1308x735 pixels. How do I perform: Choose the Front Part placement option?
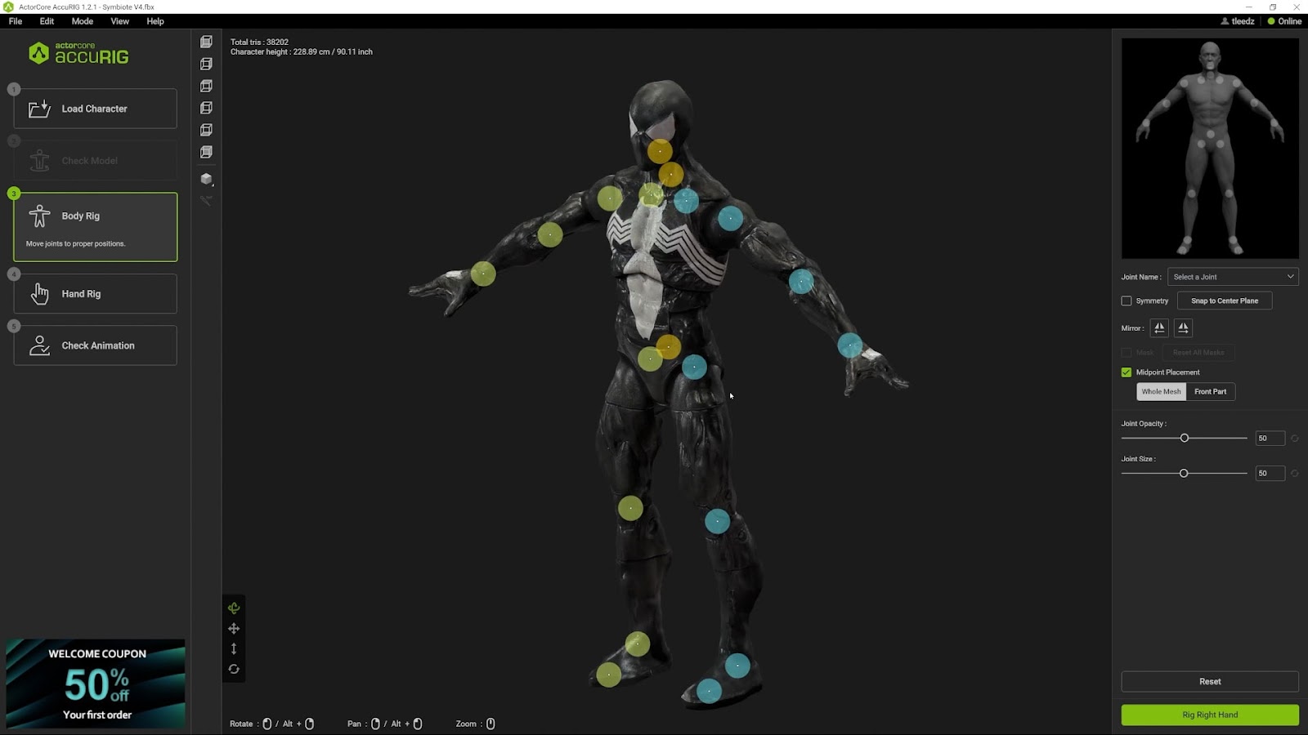(1210, 391)
